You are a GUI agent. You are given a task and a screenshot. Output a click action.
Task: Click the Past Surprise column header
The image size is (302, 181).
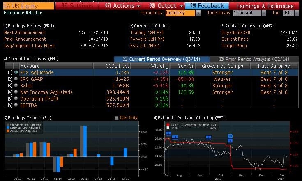[274, 66]
